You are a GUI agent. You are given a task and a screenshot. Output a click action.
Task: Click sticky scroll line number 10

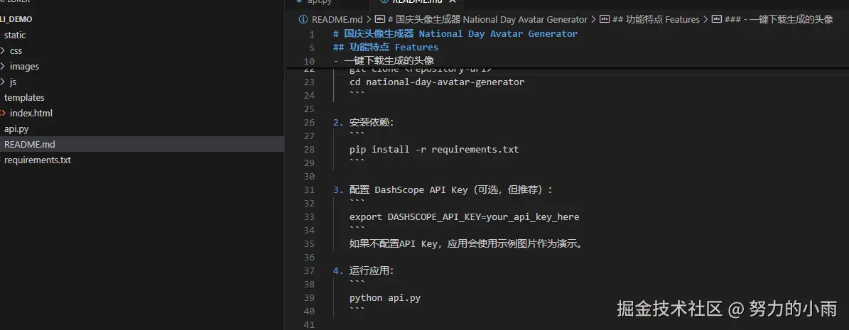[309, 61]
